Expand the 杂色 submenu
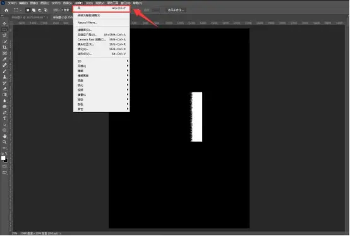 (x=101, y=104)
